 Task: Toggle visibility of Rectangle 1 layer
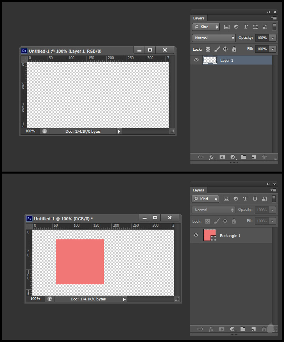click(196, 235)
